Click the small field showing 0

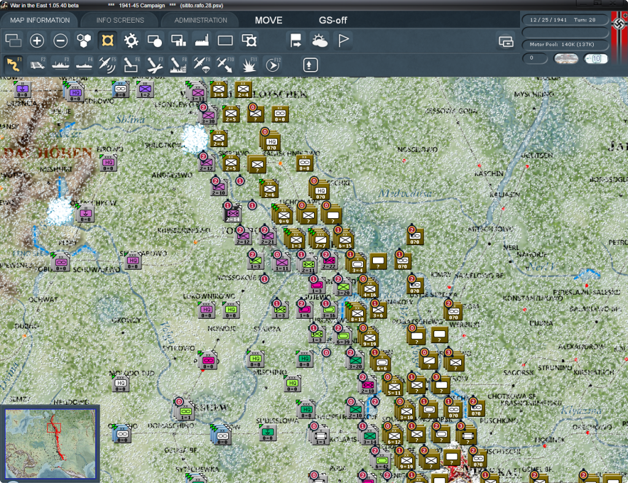tap(535, 58)
